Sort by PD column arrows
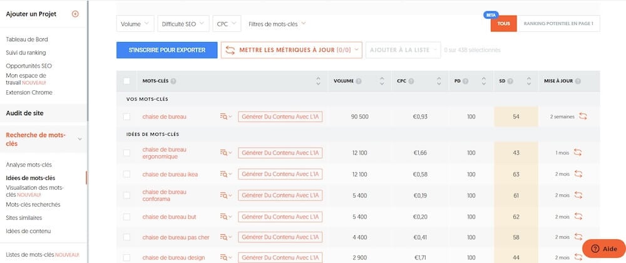 pos(484,81)
